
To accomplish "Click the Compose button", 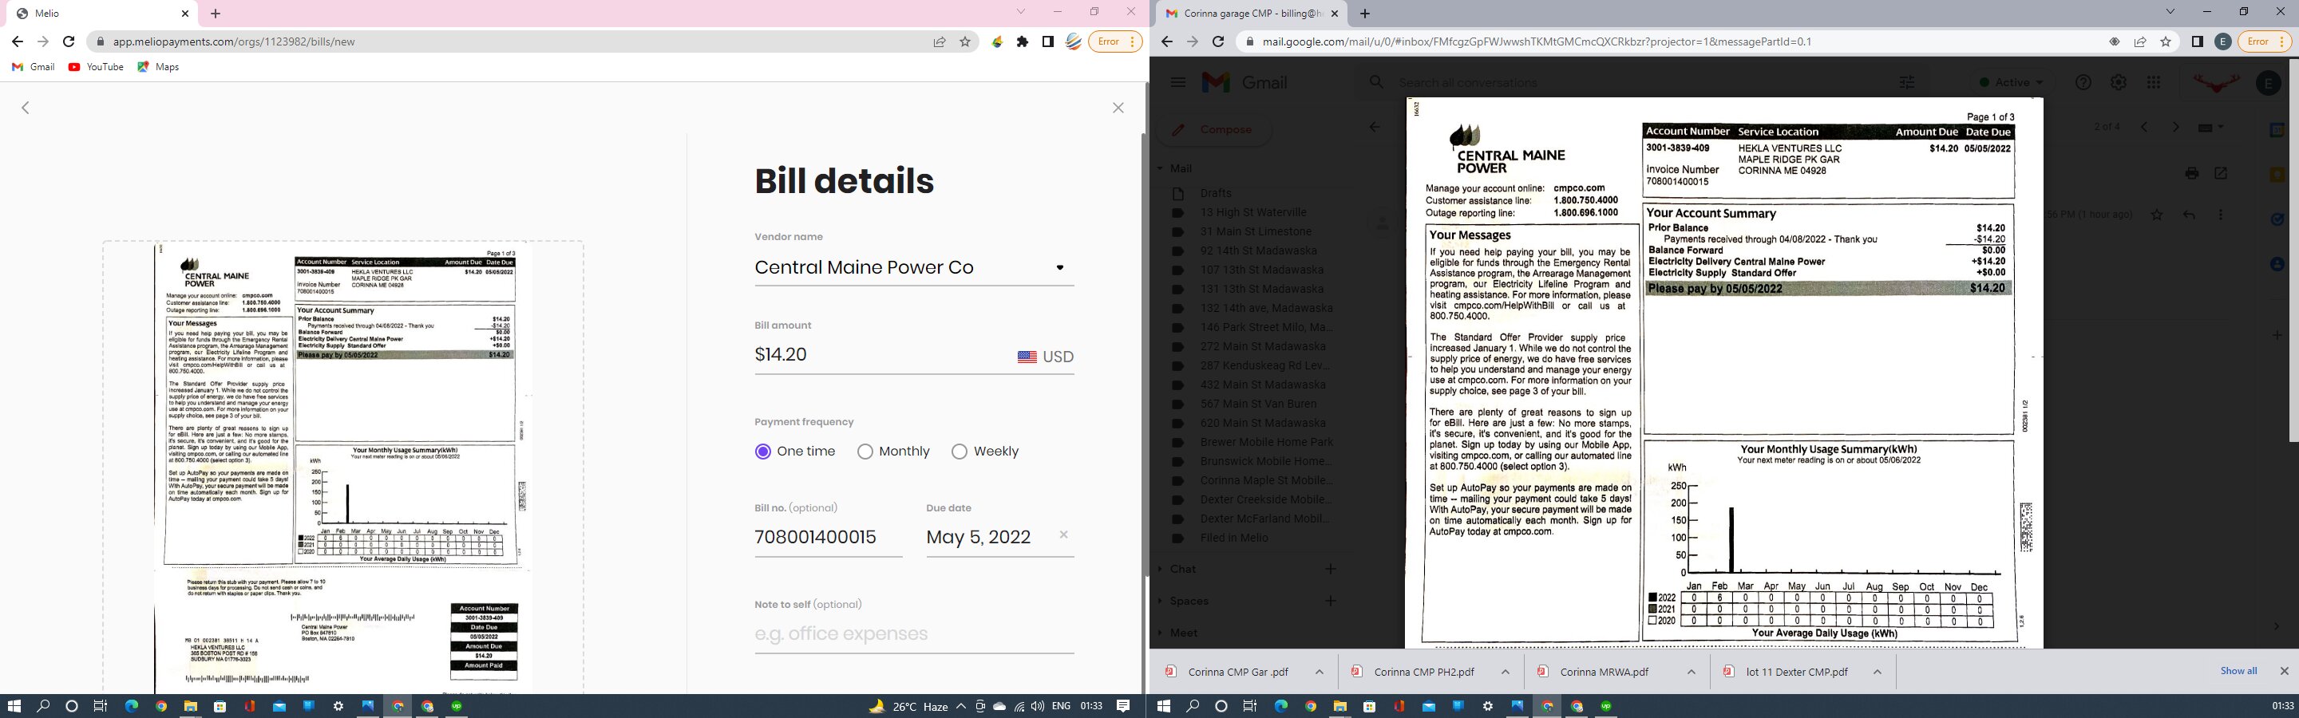I will [x=1215, y=130].
